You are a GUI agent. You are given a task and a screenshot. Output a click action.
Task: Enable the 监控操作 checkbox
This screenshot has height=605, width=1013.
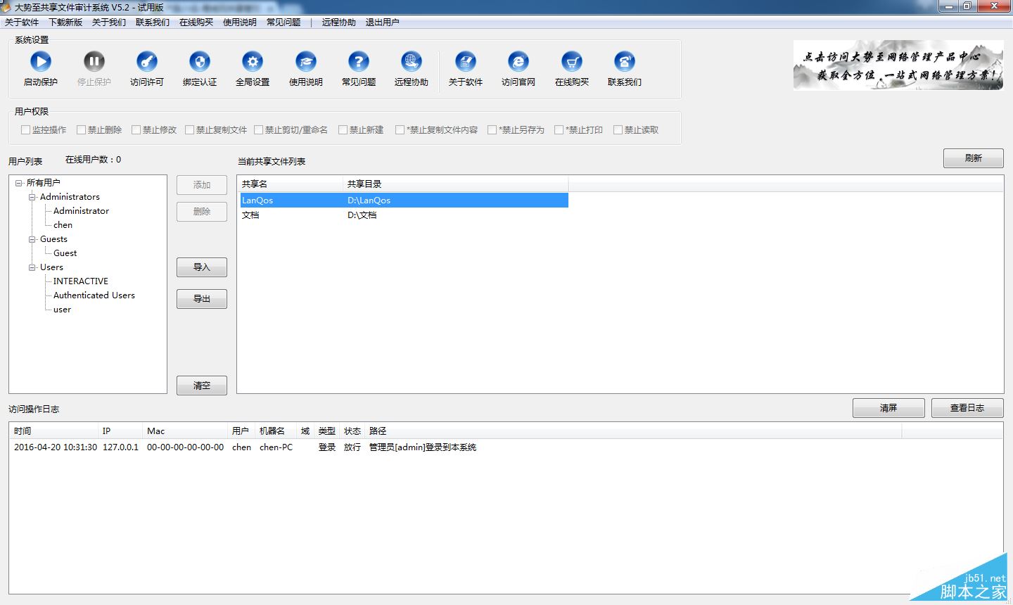click(x=26, y=130)
